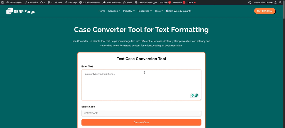The image size is (285, 128).
Task: Click the AI sparkle icon in admin bar
Action: click(x=250, y=2)
